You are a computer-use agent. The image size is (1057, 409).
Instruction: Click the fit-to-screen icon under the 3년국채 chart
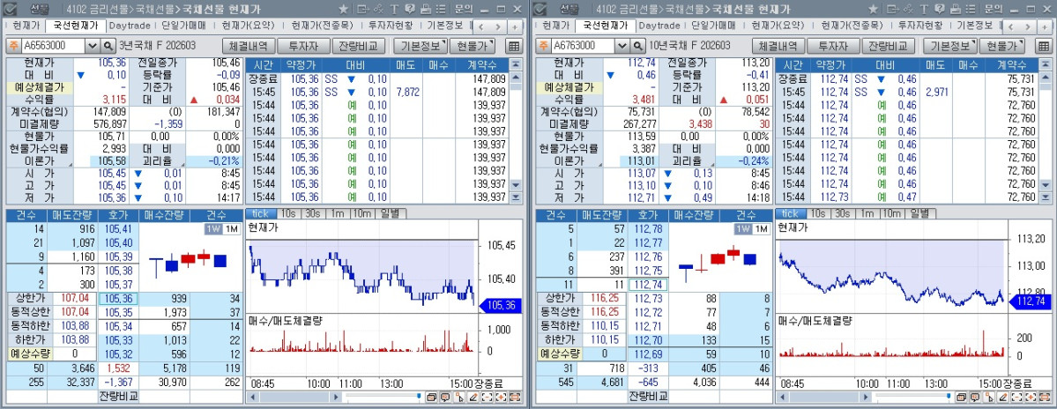[515, 398]
